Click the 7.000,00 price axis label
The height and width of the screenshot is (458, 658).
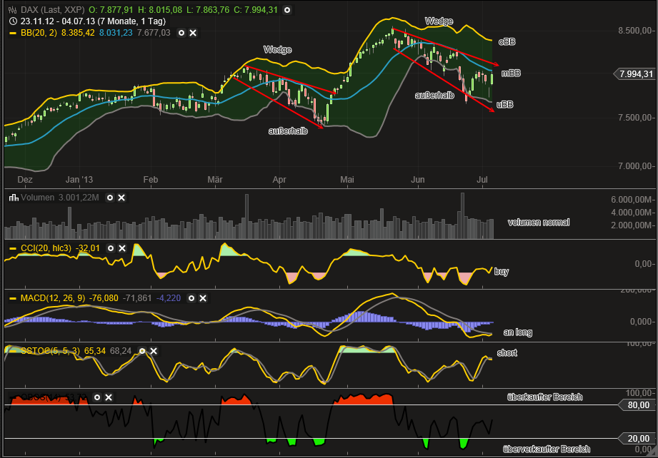point(635,166)
